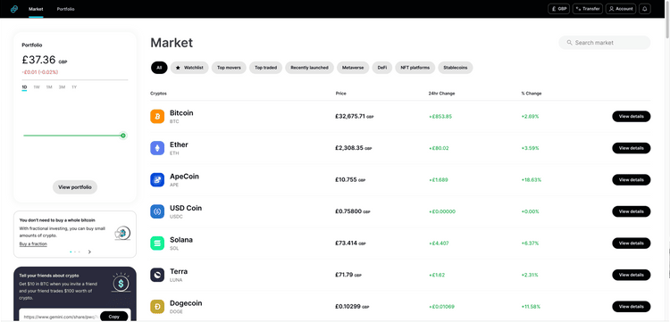Select the NFT platforms filter
The height and width of the screenshot is (322, 670).
point(415,68)
